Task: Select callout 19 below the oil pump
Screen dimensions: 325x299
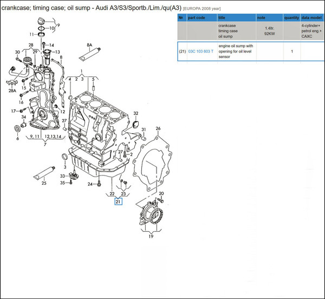Action: pyautogui.click(x=151, y=236)
